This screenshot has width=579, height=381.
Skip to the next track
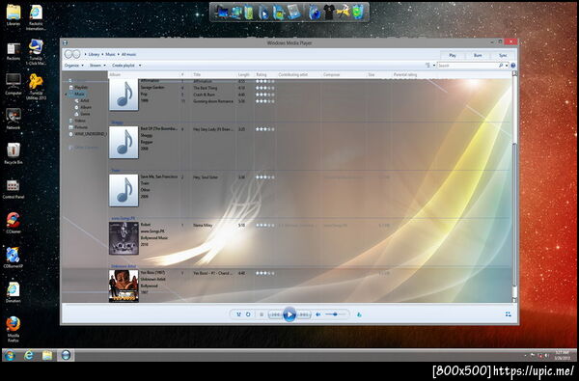point(304,314)
